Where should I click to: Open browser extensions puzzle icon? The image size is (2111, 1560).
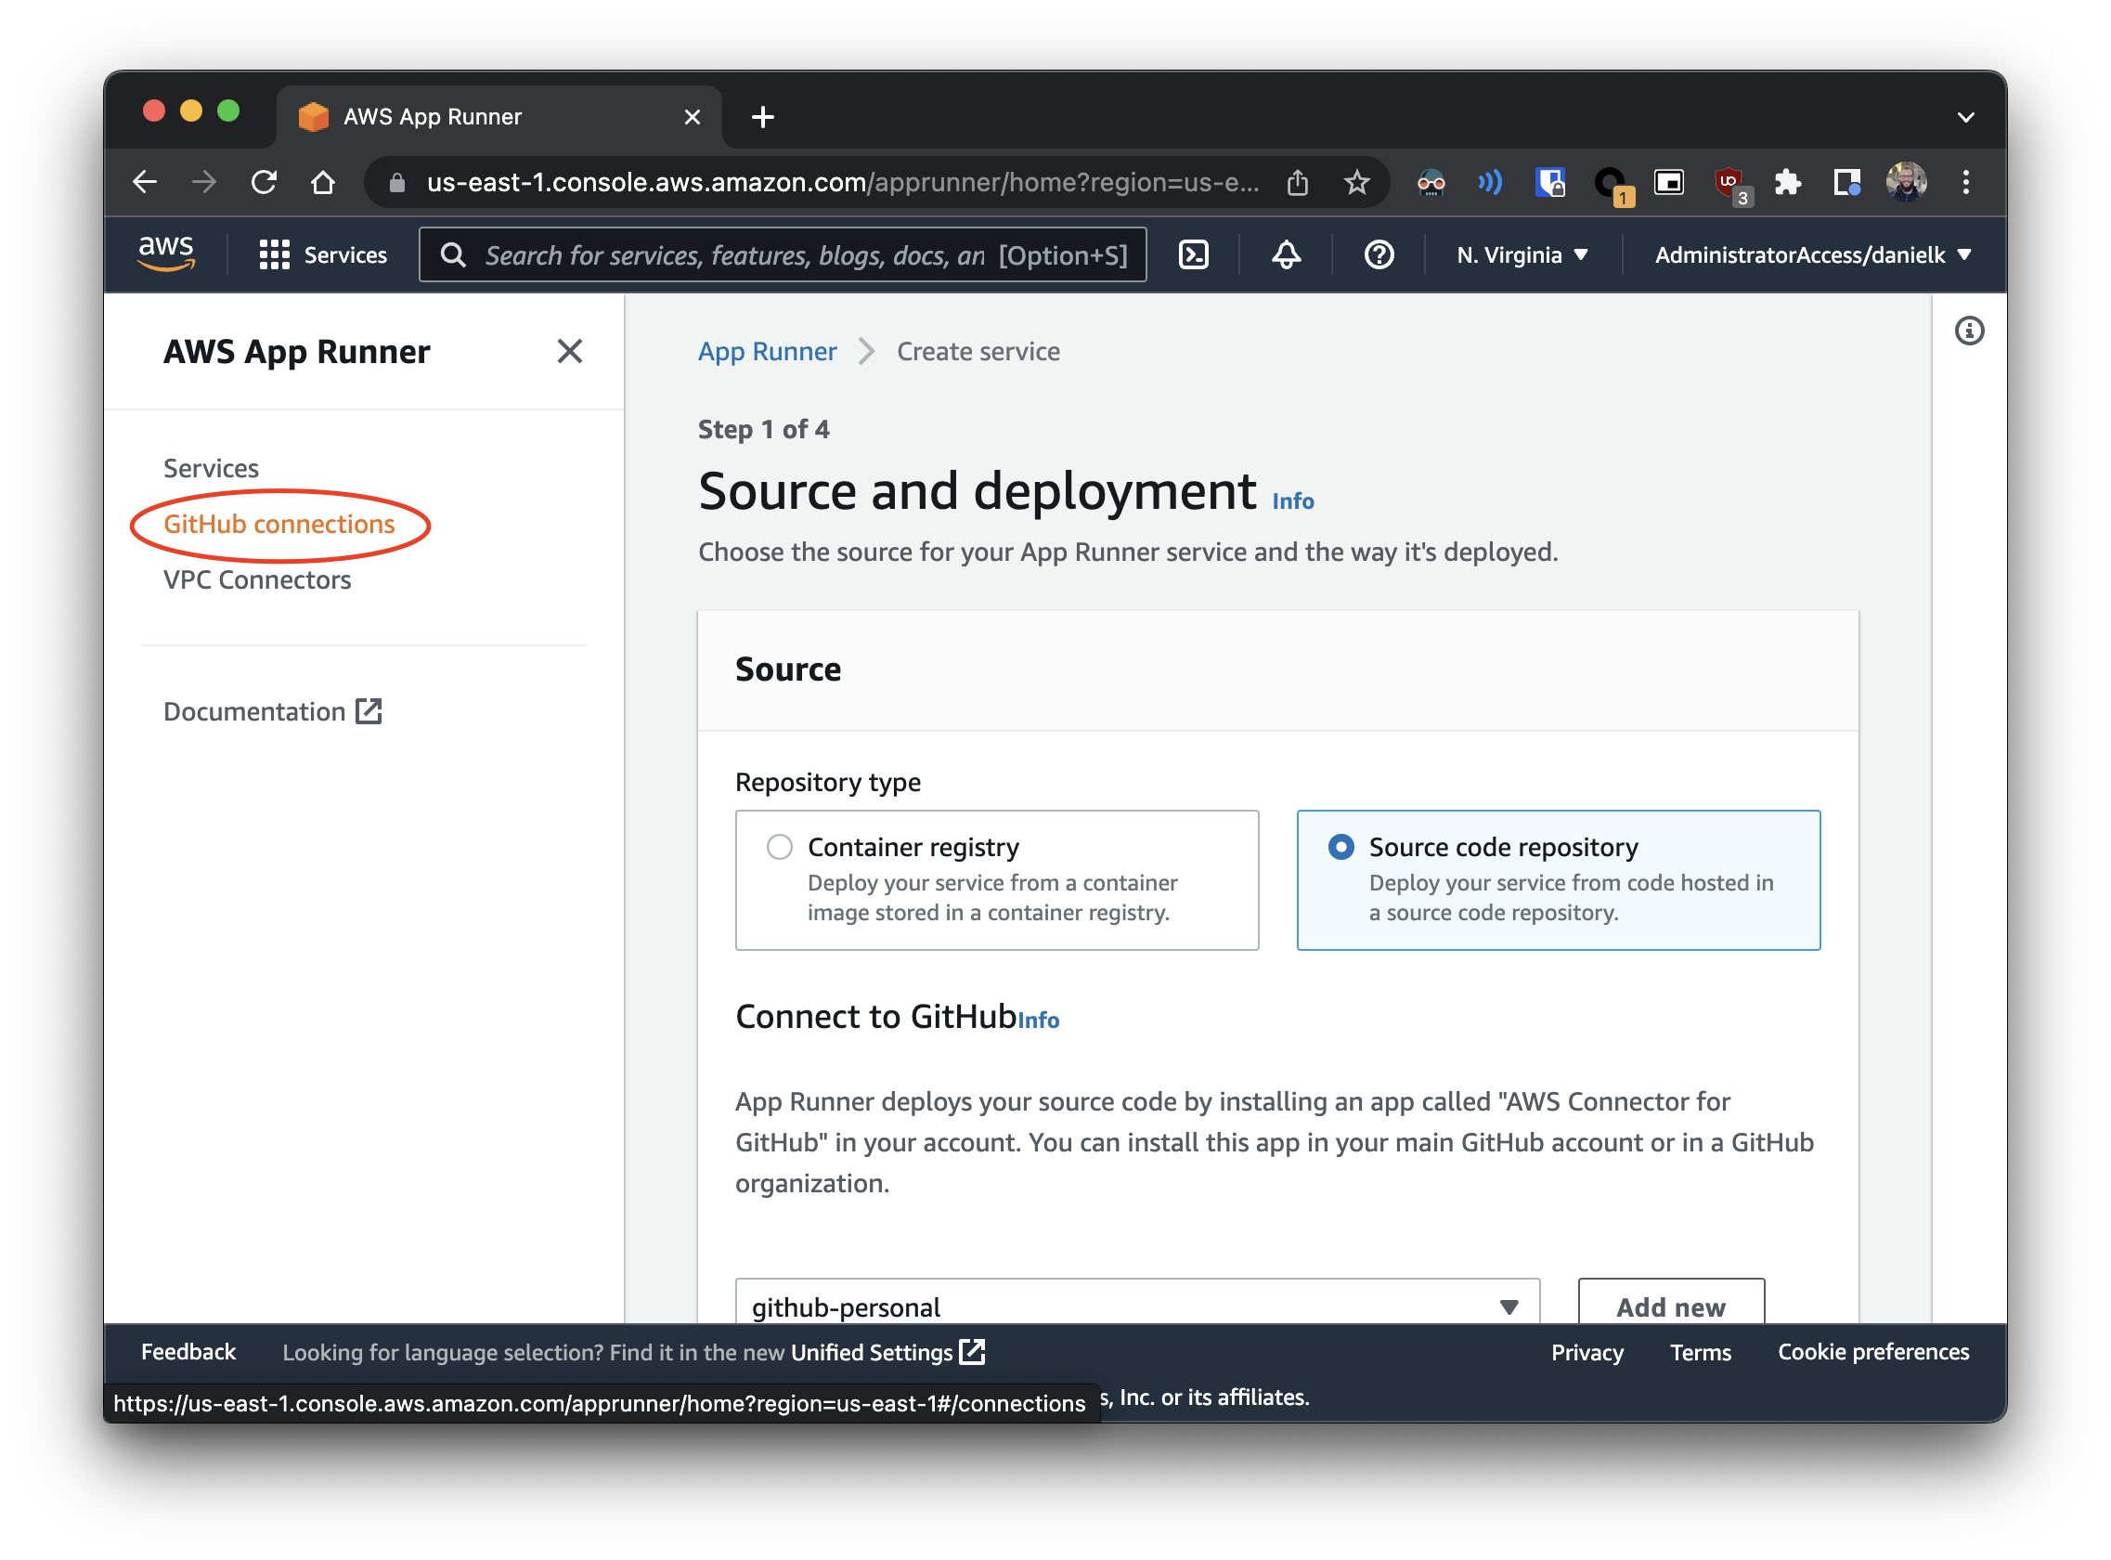1787,182
